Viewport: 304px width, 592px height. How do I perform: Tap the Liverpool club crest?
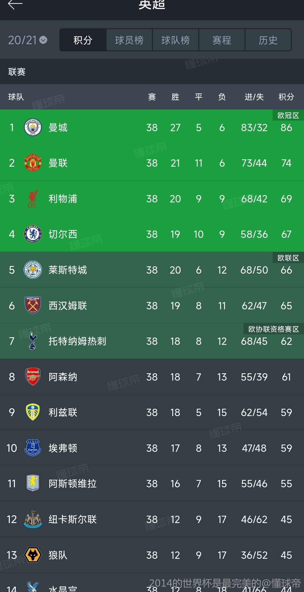tap(33, 199)
